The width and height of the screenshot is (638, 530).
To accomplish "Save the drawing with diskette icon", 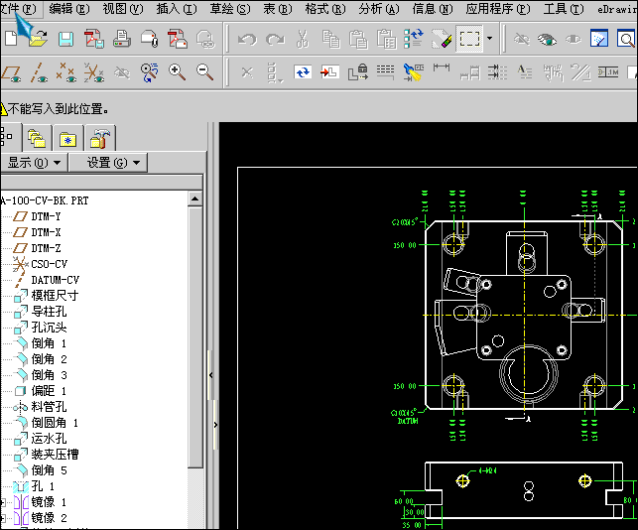I will click(x=65, y=40).
